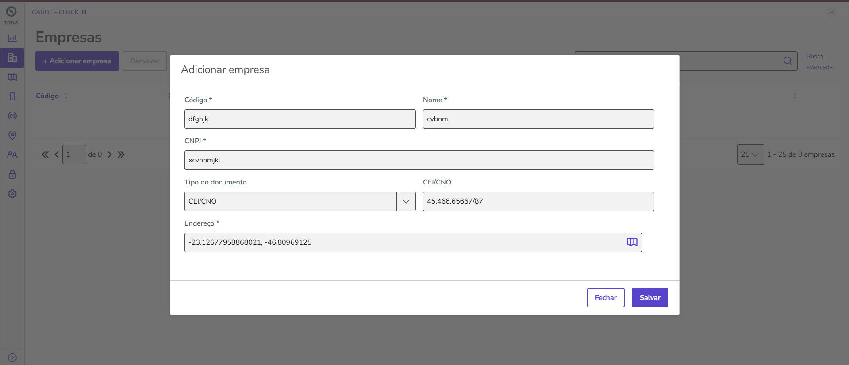This screenshot has width=849, height=365.
Task: Open the mobile device icon in sidebar
Action: (x=12, y=96)
